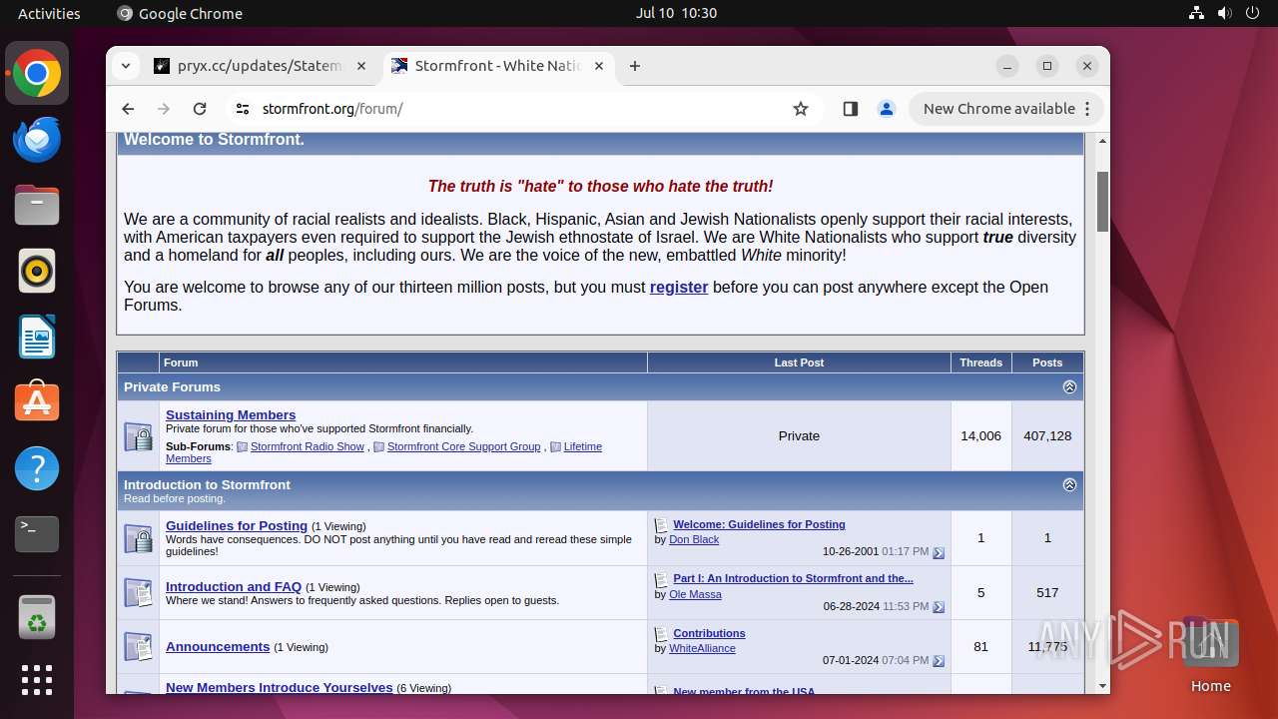
Task: Open the Files manager in dock
Action: pos(37,206)
